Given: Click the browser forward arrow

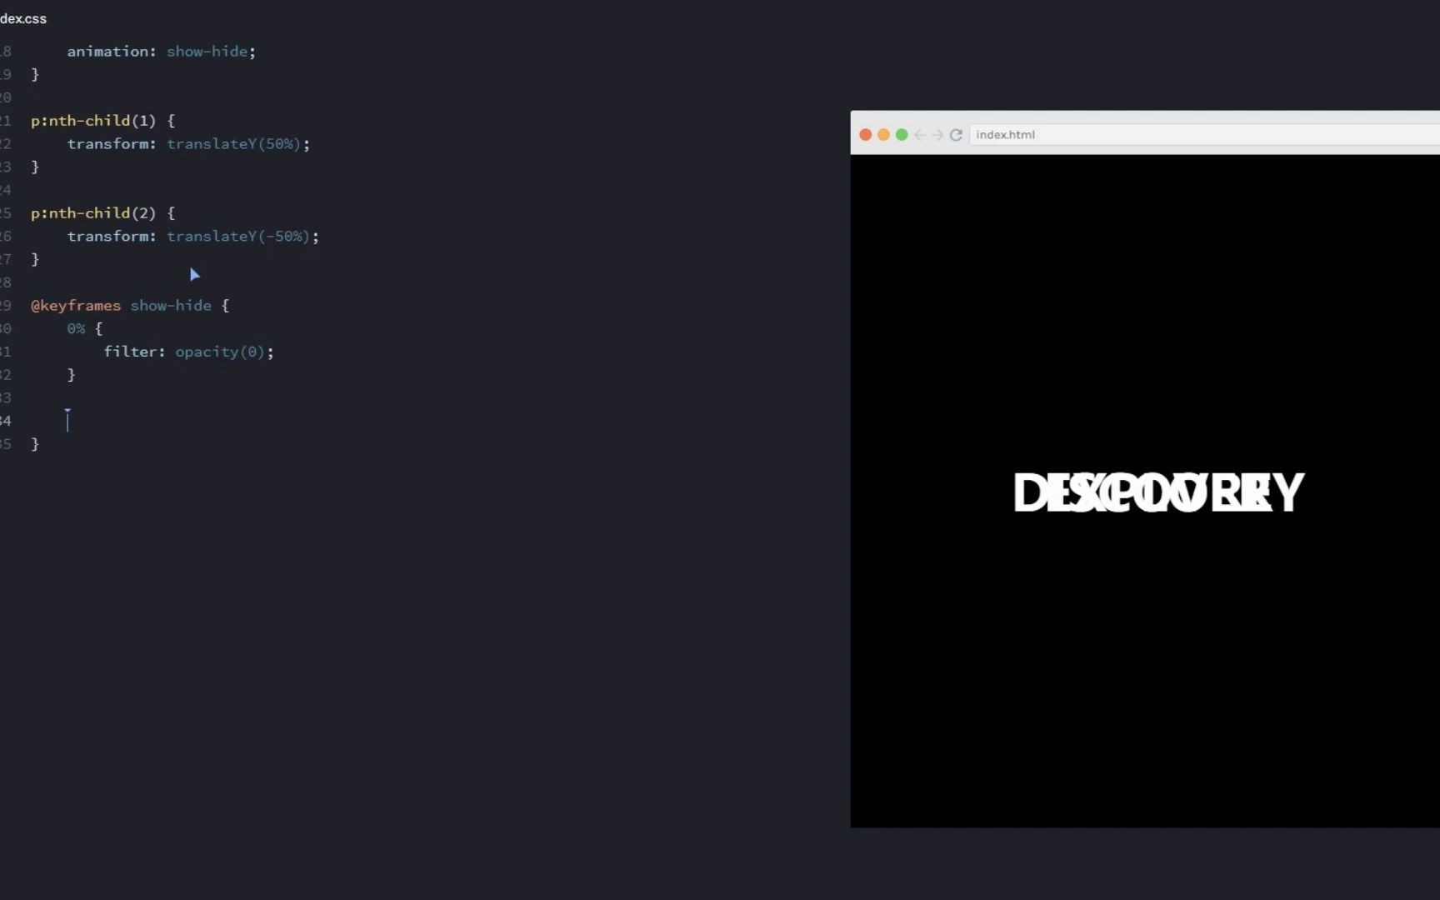Looking at the screenshot, I should (937, 135).
